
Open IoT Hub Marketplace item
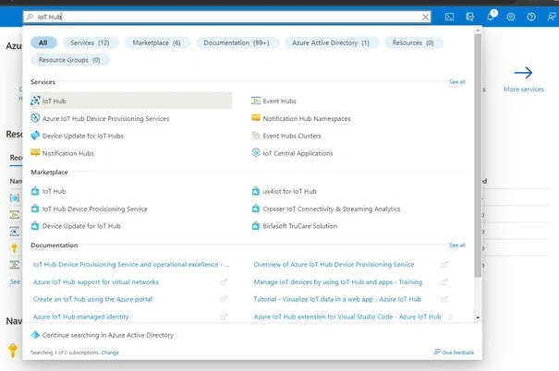click(48, 191)
